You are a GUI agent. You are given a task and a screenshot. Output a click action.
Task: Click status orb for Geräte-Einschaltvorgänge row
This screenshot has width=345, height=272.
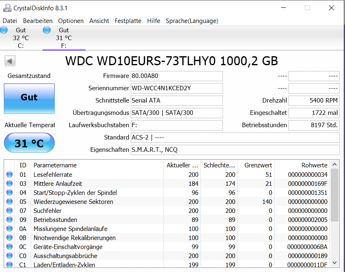(9, 247)
